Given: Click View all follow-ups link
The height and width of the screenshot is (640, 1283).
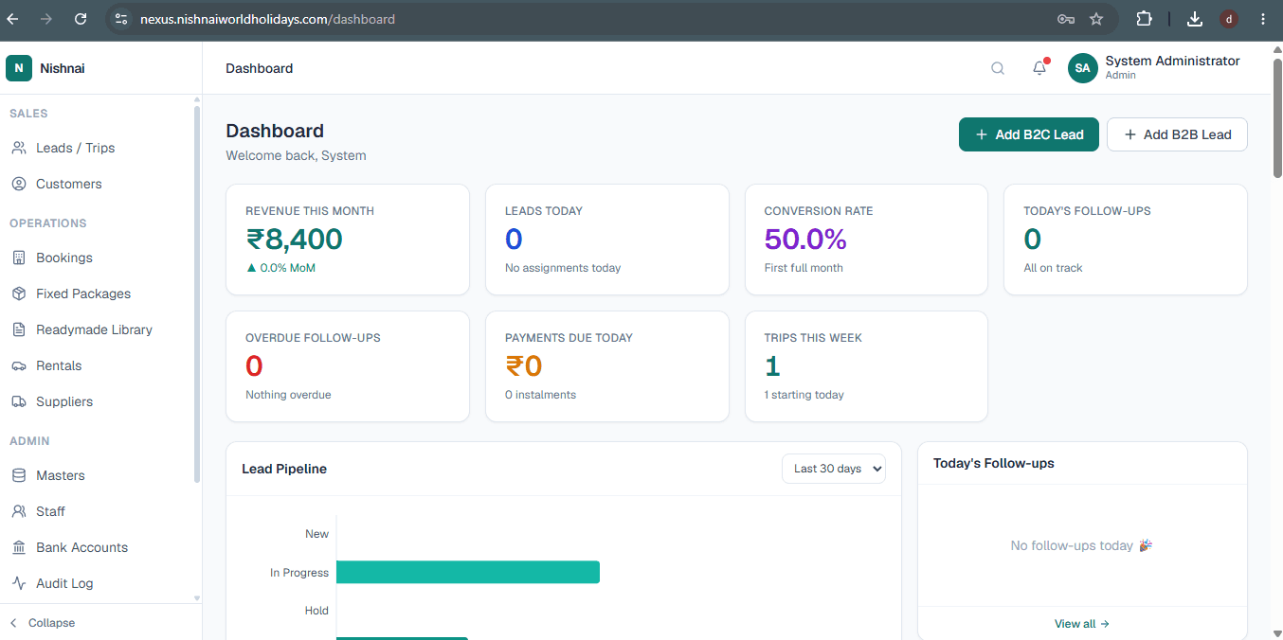Looking at the screenshot, I should pos(1082,624).
